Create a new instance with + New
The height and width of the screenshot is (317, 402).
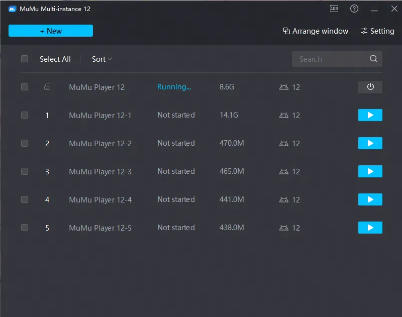click(51, 31)
